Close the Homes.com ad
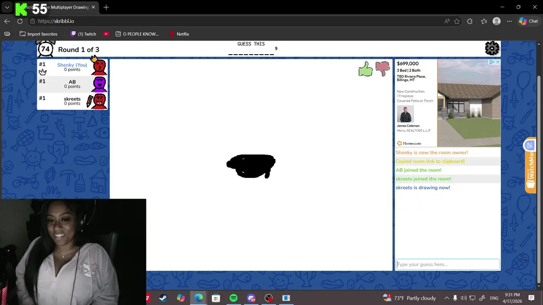The width and height of the screenshot is (543, 305). click(x=498, y=62)
